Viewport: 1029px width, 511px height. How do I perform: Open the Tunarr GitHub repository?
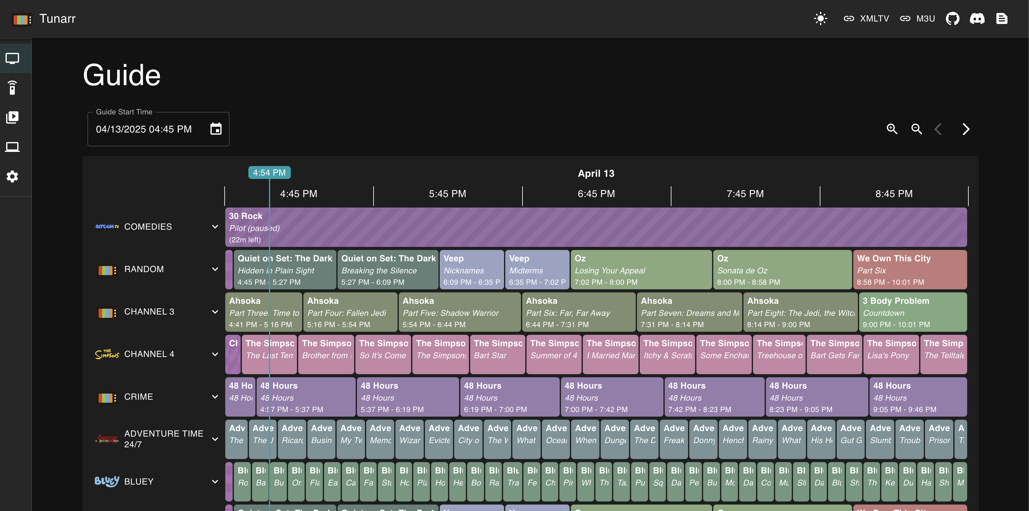[x=953, y=18]
